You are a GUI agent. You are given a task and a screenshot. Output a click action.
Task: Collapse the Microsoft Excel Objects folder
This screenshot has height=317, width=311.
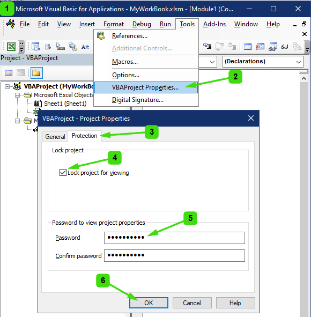(x=18, y=95)
